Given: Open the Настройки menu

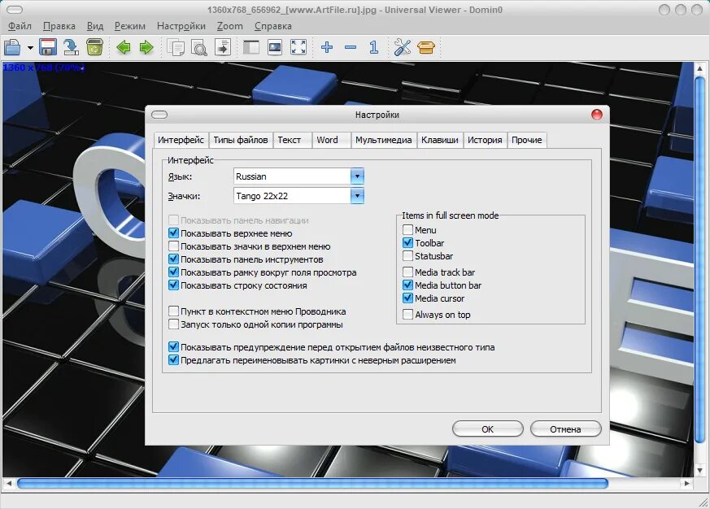Looking at the screenshot, I should click(181, 26).
